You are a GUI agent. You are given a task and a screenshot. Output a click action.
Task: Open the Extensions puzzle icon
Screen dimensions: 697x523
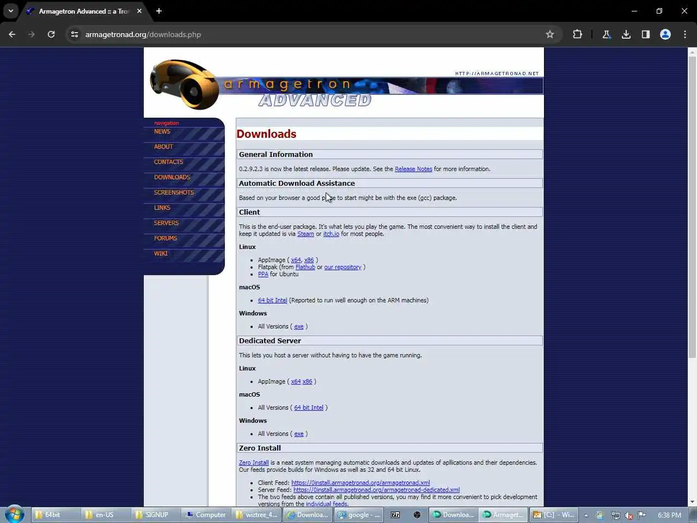(577, 34)
